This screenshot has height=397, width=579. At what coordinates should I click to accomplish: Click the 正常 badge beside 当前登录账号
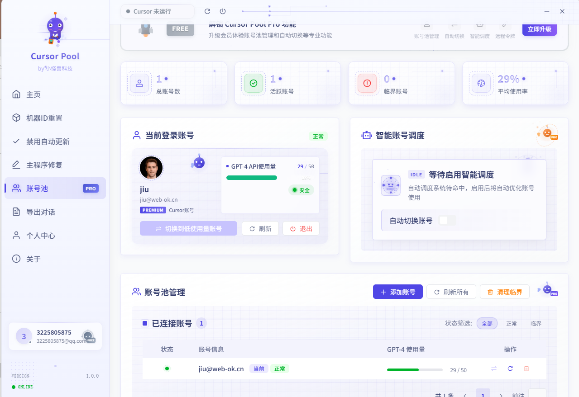(318, 136)
